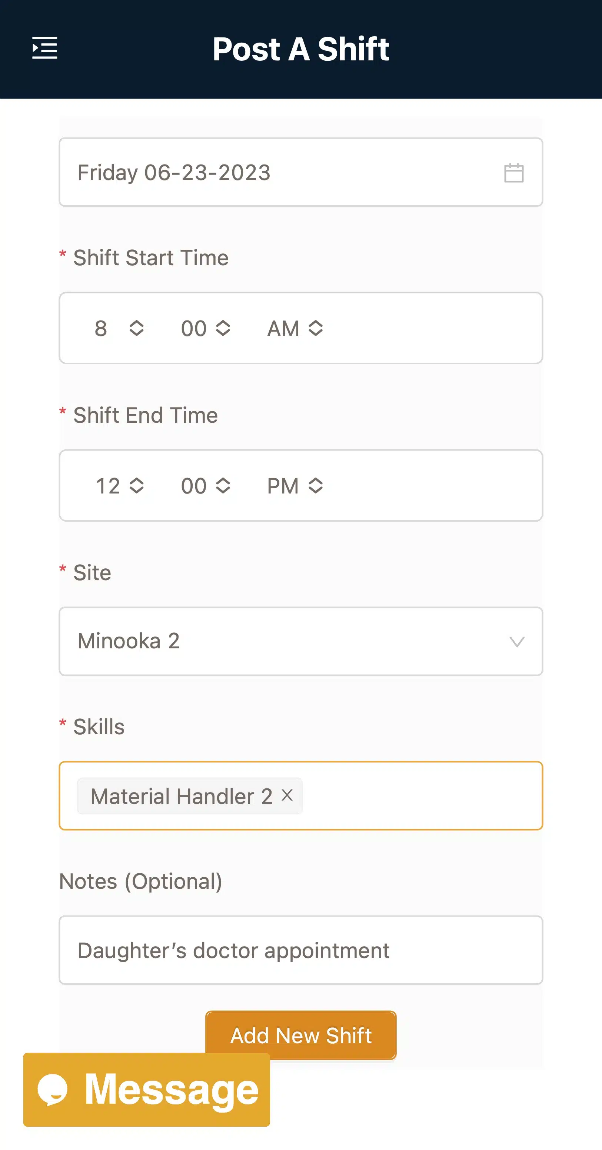Click the chat bubble Message icon
602x1150 pixels.
coord(53,1089)
